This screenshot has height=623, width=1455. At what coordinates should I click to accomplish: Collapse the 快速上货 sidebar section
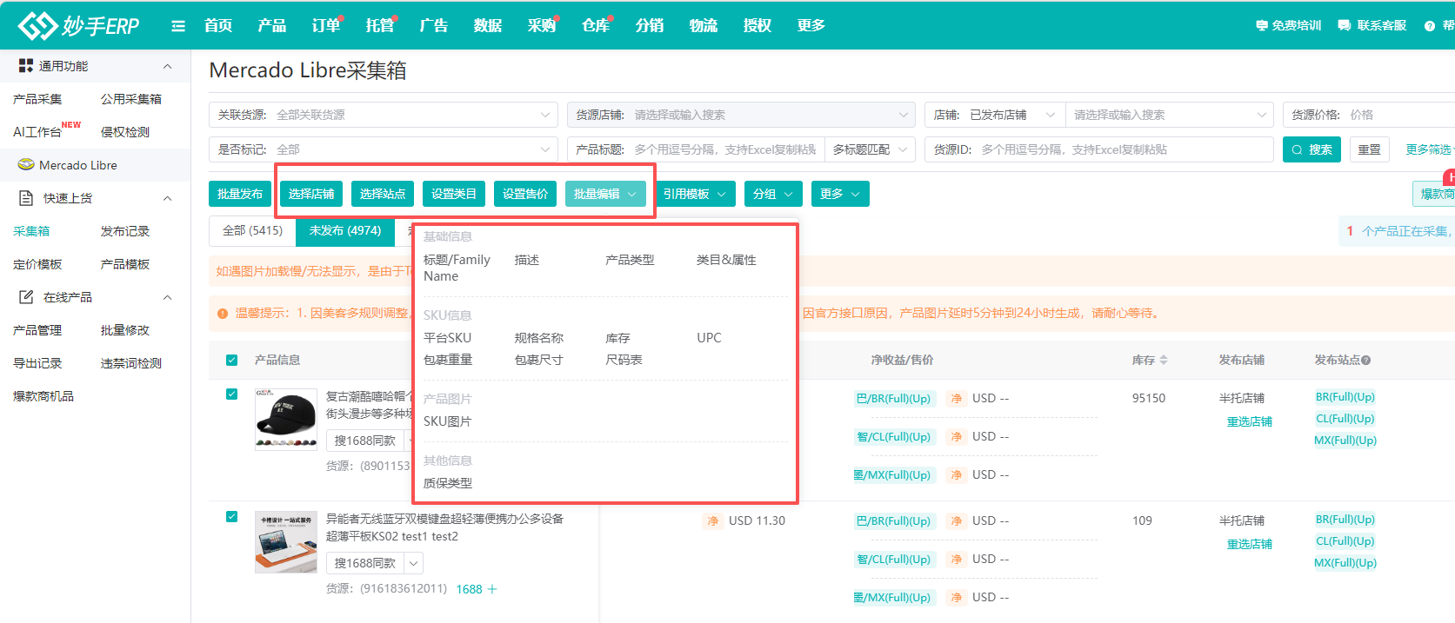[x=167, y=198]
